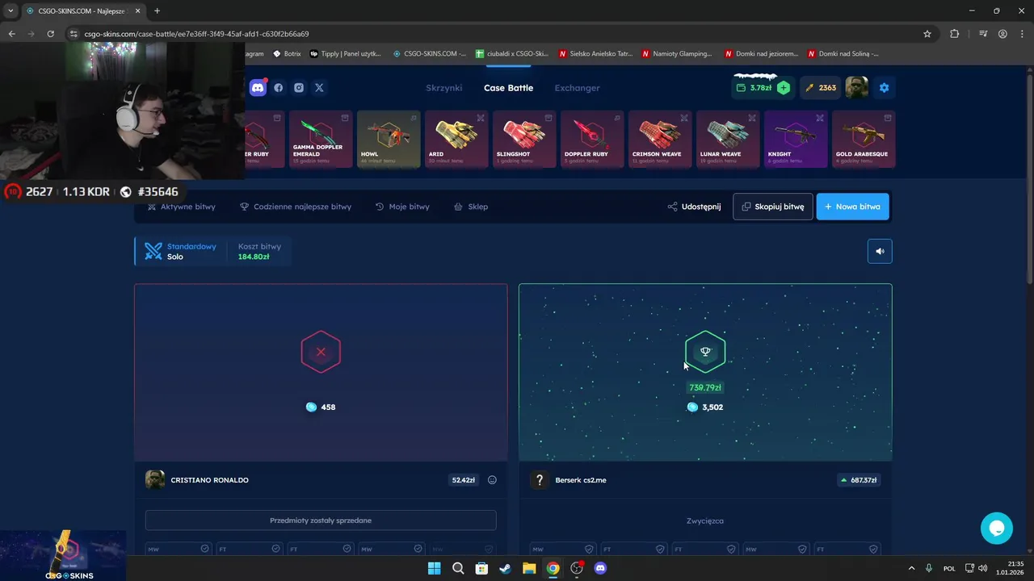Click the green trophy winner hexagon icon

click(705, 352)
